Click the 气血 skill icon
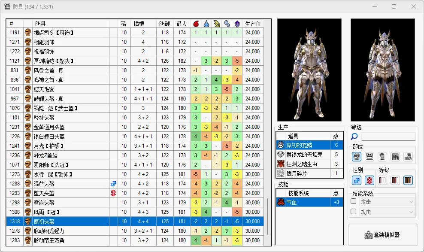Viewport: 424px width, 252px height. point(281,202)
